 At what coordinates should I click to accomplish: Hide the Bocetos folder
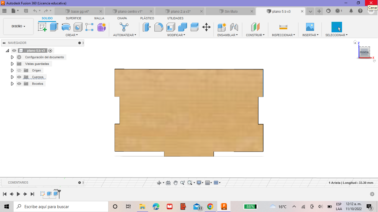(x=19, y=84)
